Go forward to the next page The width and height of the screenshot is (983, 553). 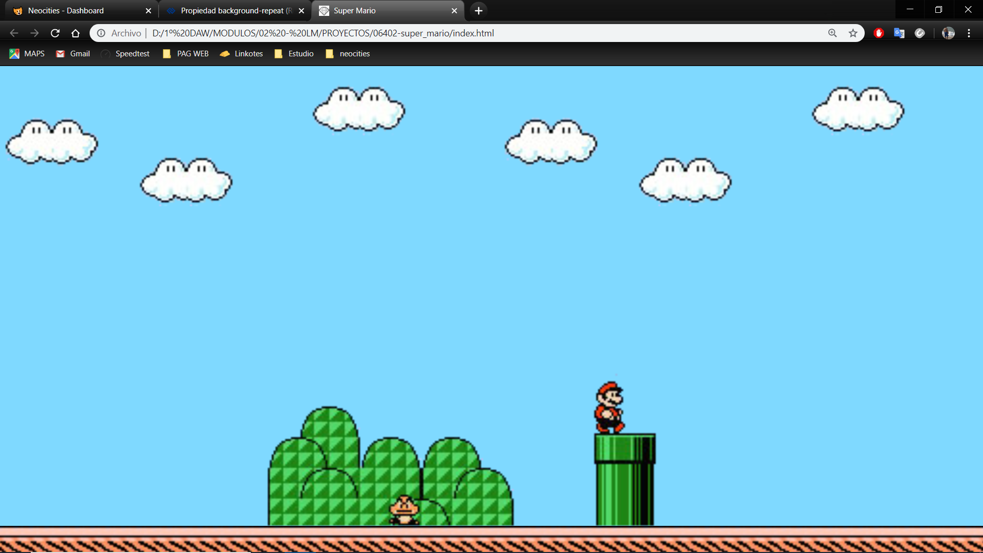pos(34,33)
